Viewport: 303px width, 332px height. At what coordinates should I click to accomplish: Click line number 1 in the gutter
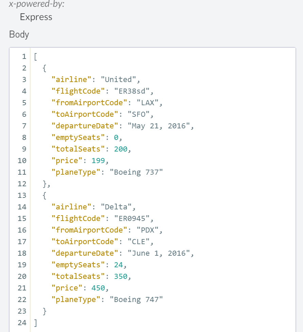pyautogui.click(x=24, y=56)
